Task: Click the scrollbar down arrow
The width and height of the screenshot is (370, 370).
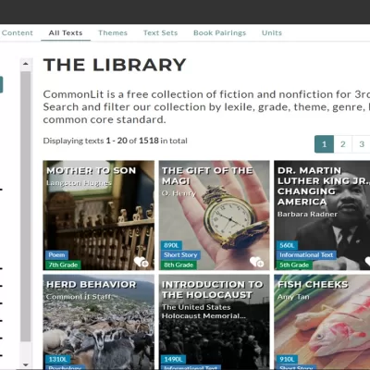Action: (26, 364)
